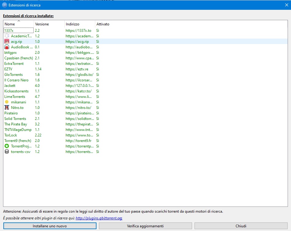Click the Sì status in the 1337x row
291x231 pixels.
(x=97, y=30)
